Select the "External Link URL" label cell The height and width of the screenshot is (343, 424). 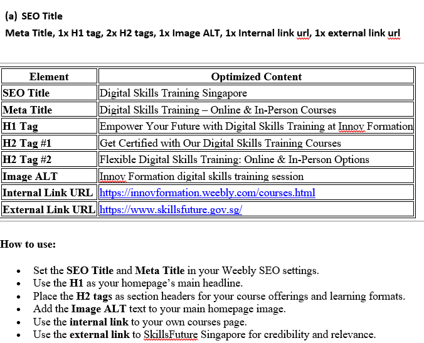click(x=48, y=209)
